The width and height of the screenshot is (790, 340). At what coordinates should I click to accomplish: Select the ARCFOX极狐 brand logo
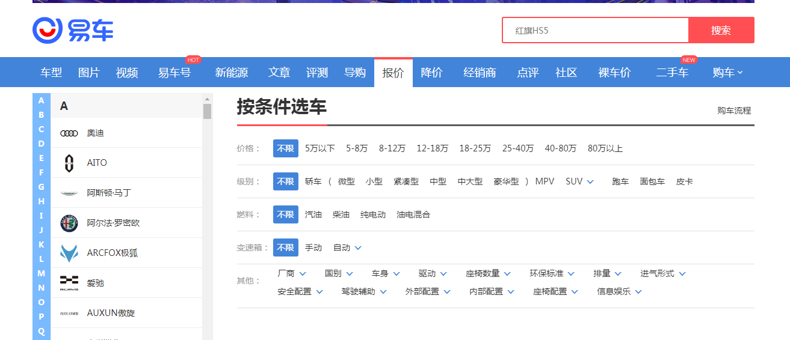tap(69, 253)
